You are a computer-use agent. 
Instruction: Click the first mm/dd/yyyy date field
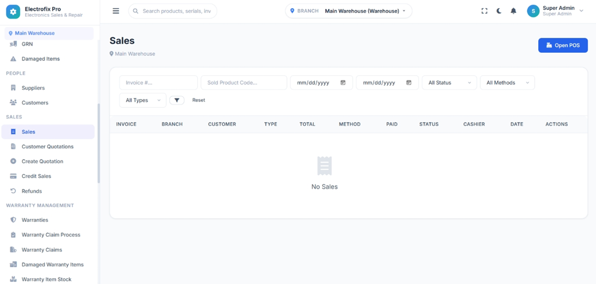click(x=321, y=83)
